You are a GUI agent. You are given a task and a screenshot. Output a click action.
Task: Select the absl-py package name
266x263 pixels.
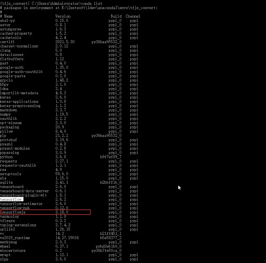pyautogui.click(x=7, y=21)
